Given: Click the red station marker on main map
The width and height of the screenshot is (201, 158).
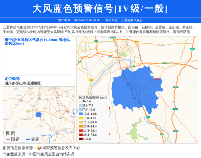Looking at the screenshot, I should tap(157, 78).
